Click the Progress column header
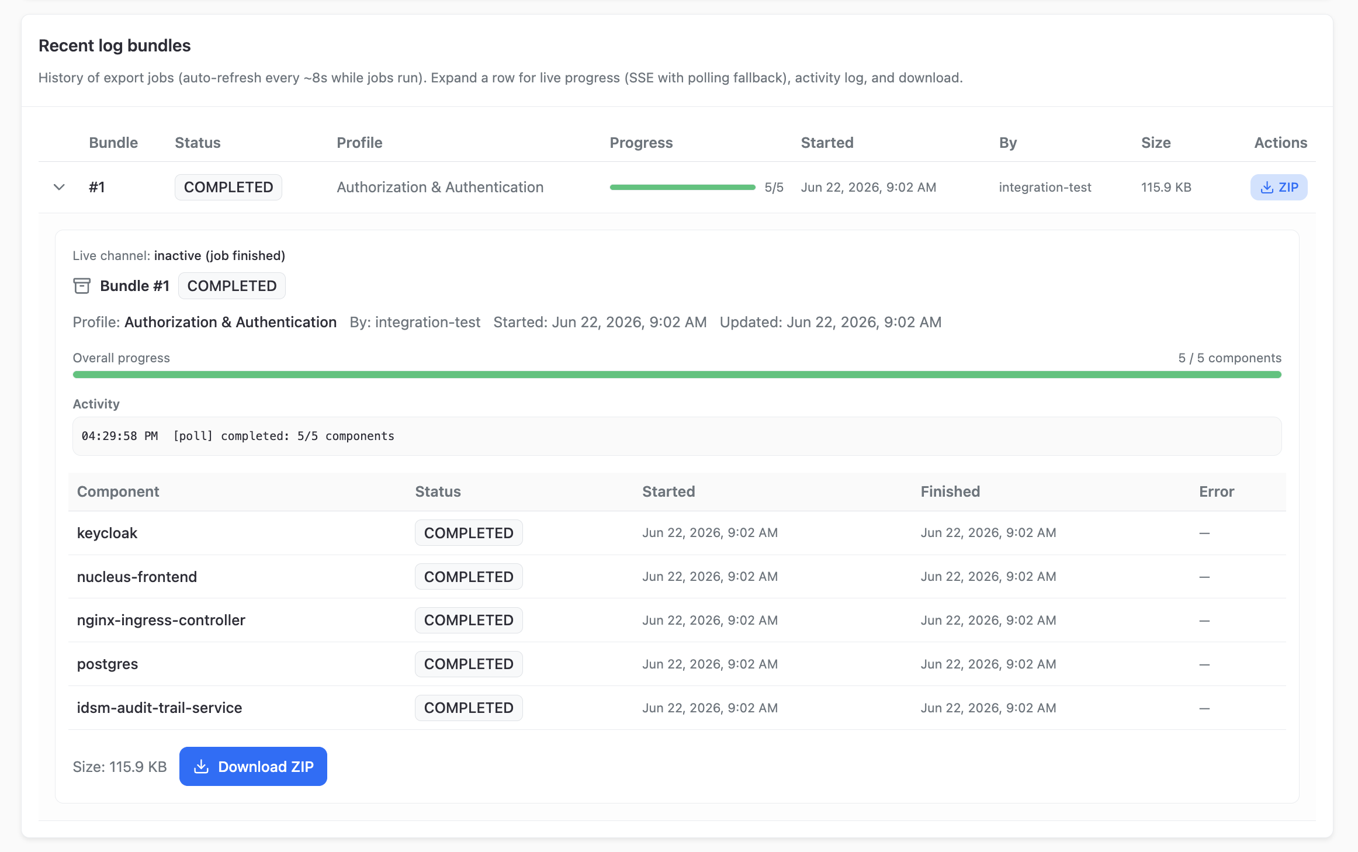The image size is (1358, 852). pos(641,143)
